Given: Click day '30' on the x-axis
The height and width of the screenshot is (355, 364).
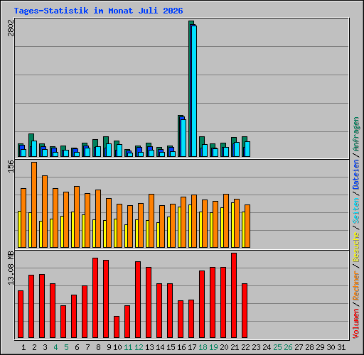Looking at the screenshot, I should 331,347.
